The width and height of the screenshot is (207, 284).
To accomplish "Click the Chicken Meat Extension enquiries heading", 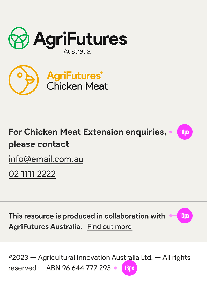I will point(87,132).
